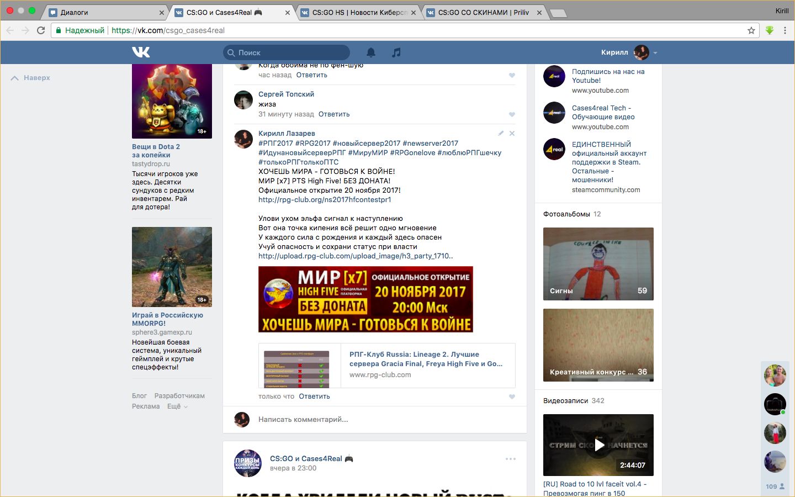Expand the Ещё footer menu

click(x=177, y=406)
